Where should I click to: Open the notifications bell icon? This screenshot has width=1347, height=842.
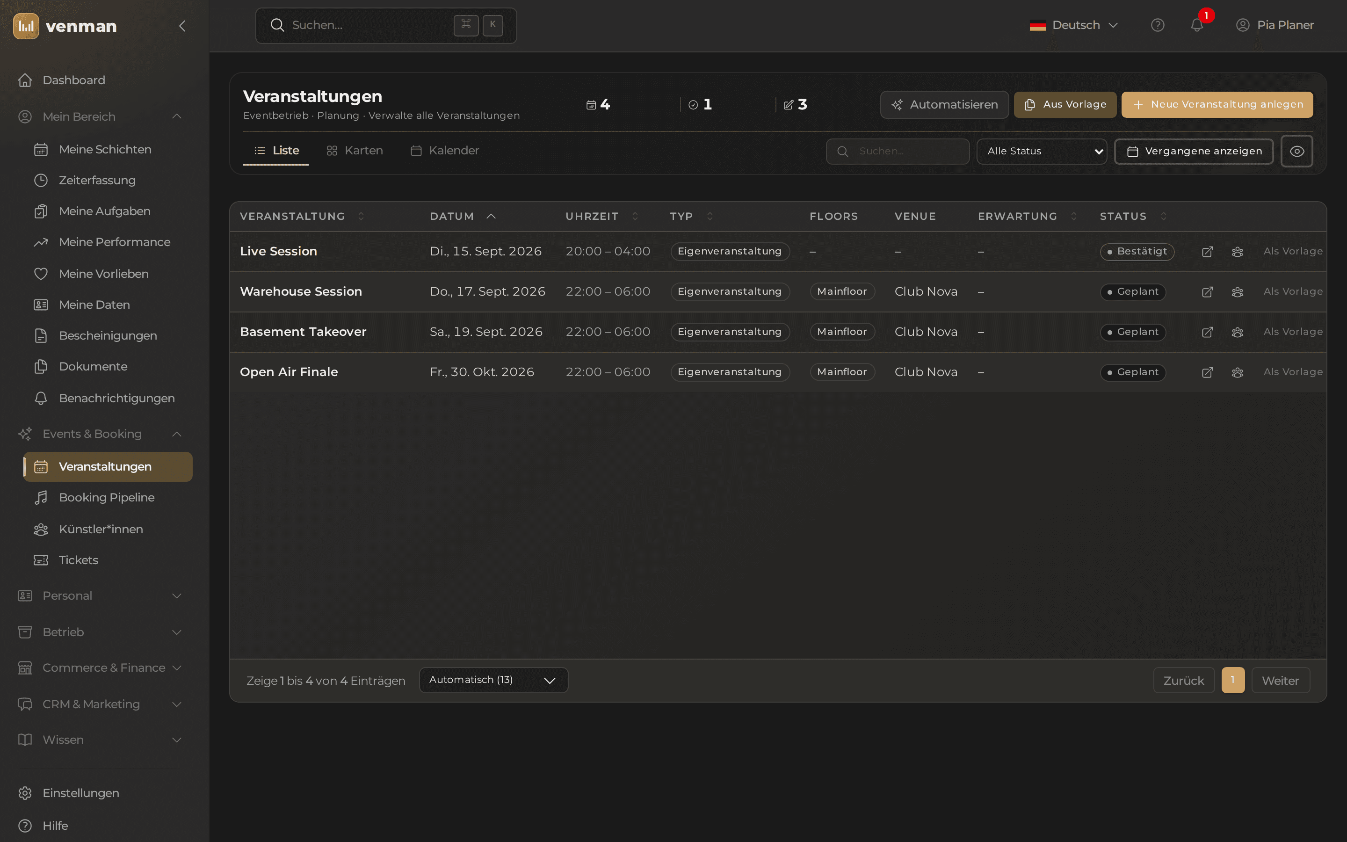point(1197,25)
